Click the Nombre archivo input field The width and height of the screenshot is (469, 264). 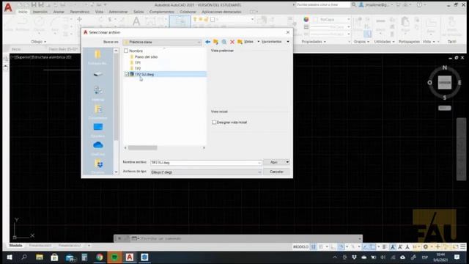[204, 163]
